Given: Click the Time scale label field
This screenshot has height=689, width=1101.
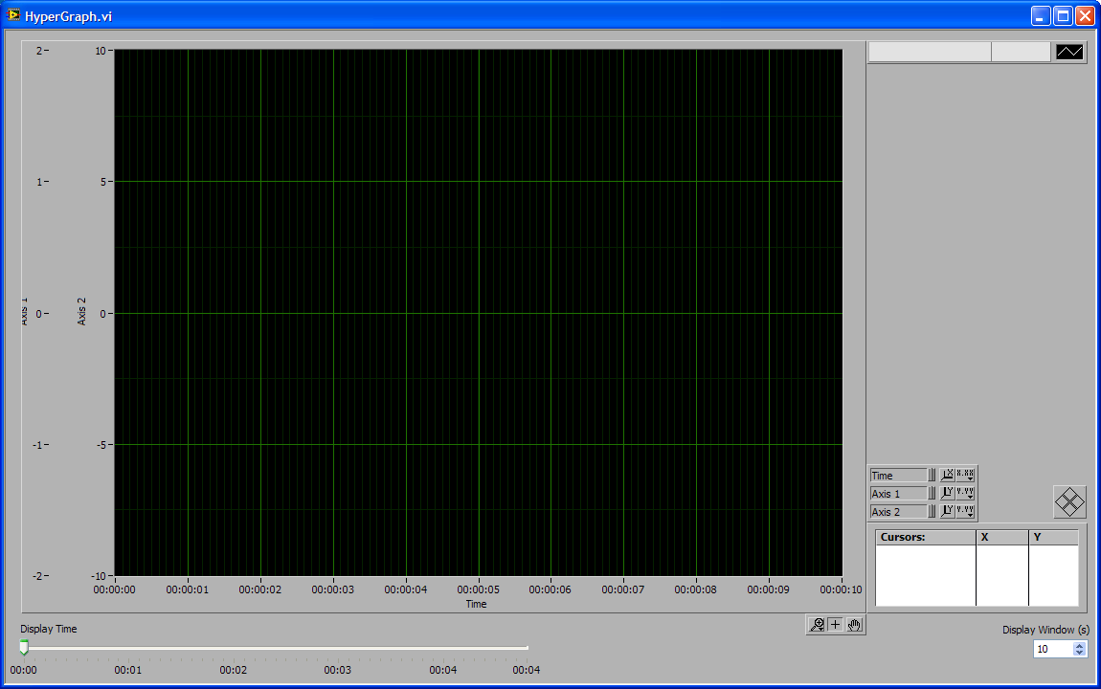Looking at the screenshot, I should [x=898, y=475].
